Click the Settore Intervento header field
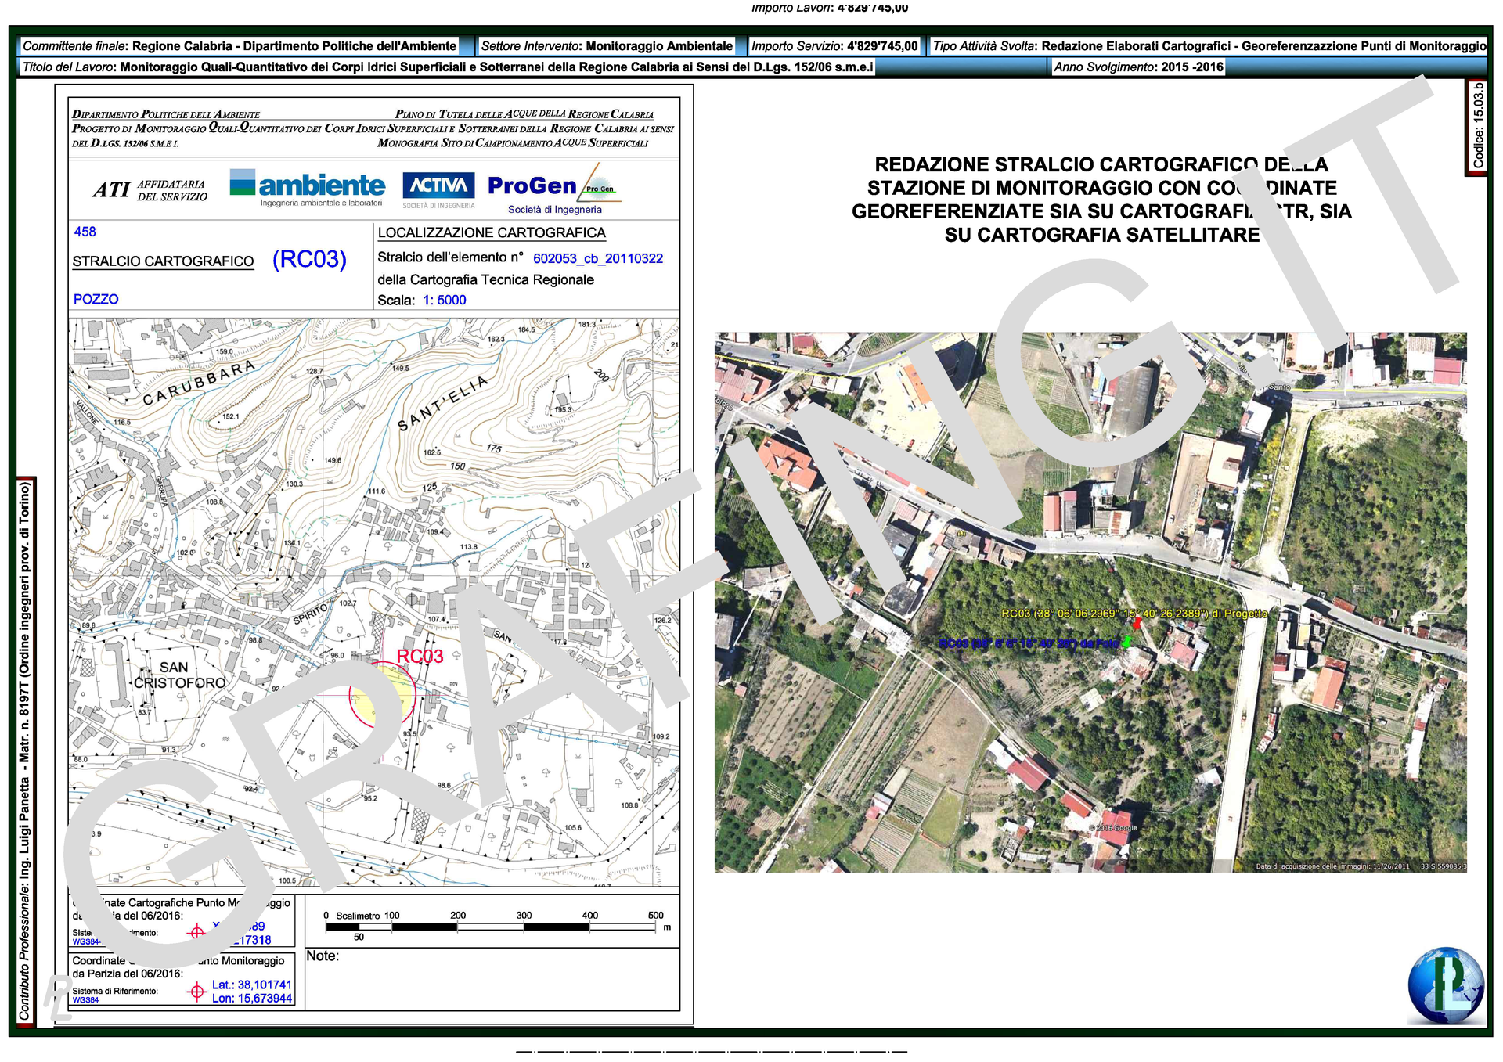This screenshot has height=1062, width=1503. click(607, 46)
